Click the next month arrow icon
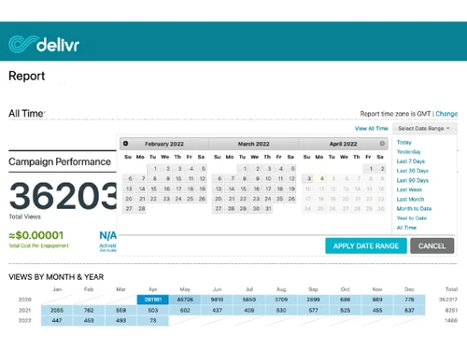Viewport: 467px width, 350px height. point(382,144)
